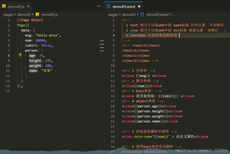This screenshot has height=154, width=230.
Task: Click the '...' item ending the right breadcrumb
Action: [x=174, y=15]
